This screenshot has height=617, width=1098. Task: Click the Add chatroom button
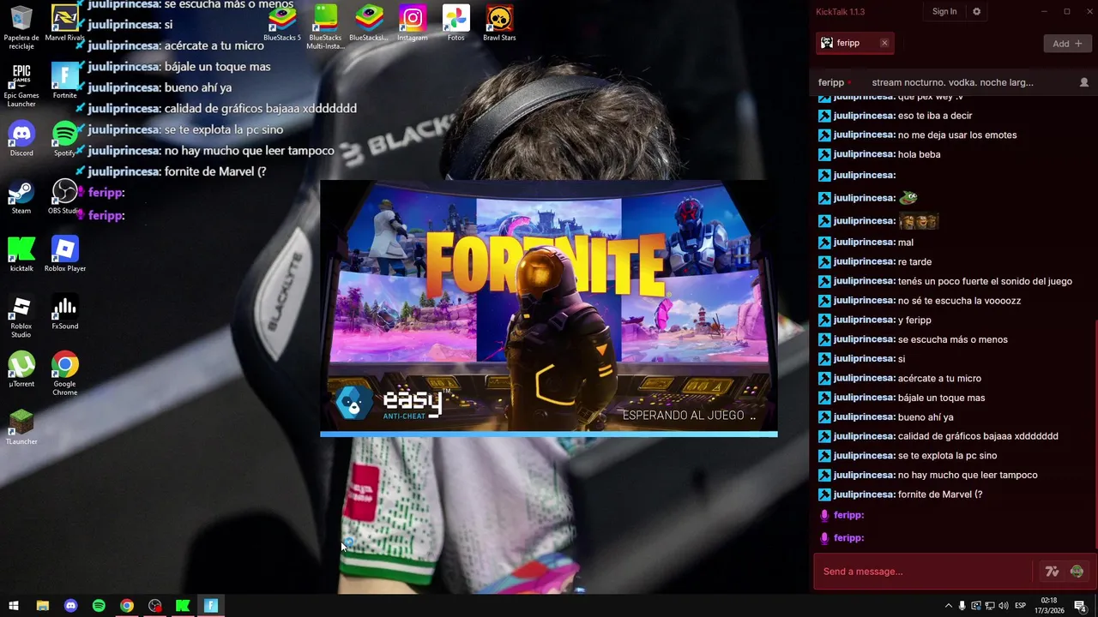(x=1067, y=44)
